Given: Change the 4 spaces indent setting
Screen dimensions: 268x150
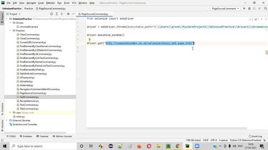Looking at the screenshot, I should [x=223, y=140].
